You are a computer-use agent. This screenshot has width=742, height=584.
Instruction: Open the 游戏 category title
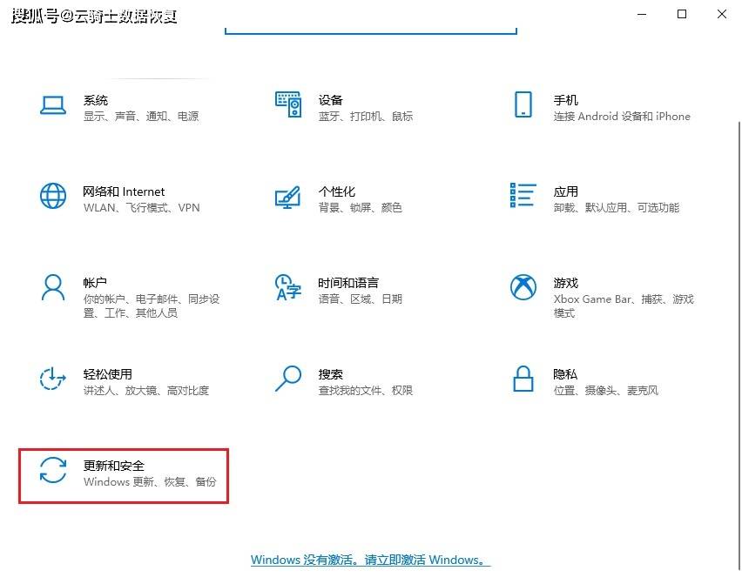(565, 283)
